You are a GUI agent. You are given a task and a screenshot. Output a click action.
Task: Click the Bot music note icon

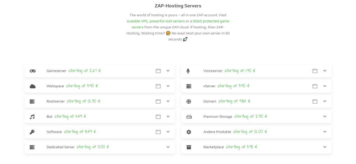32,117
